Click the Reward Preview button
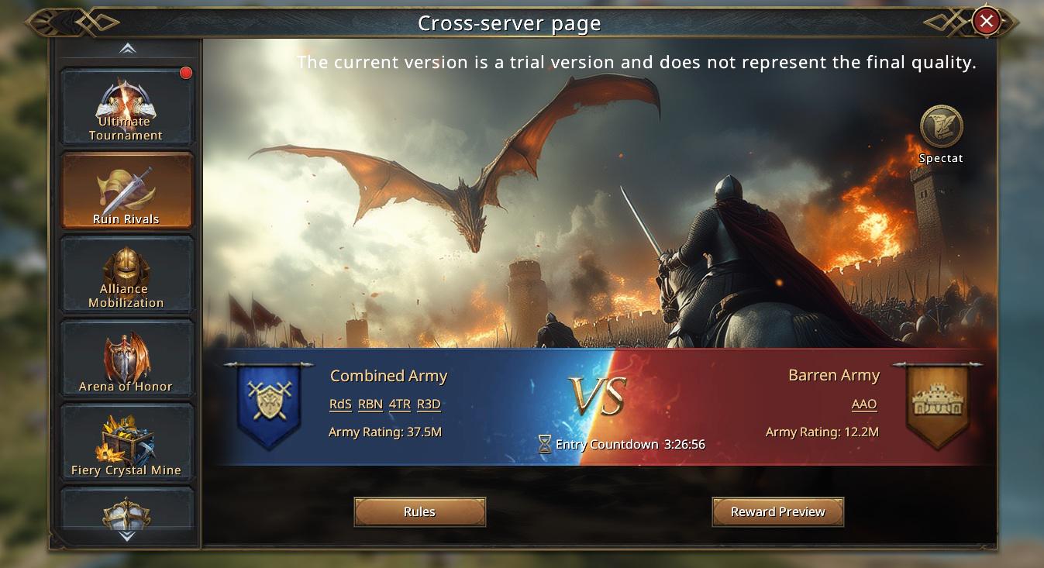Screen dimensions: 1044x568 (x=777, y=512)
